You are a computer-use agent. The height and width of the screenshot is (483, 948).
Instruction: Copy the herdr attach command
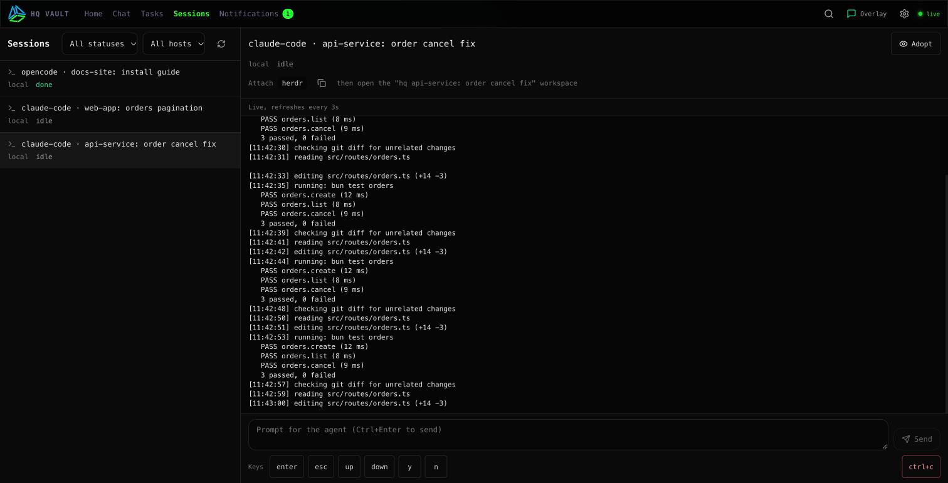tap(322, 83)
